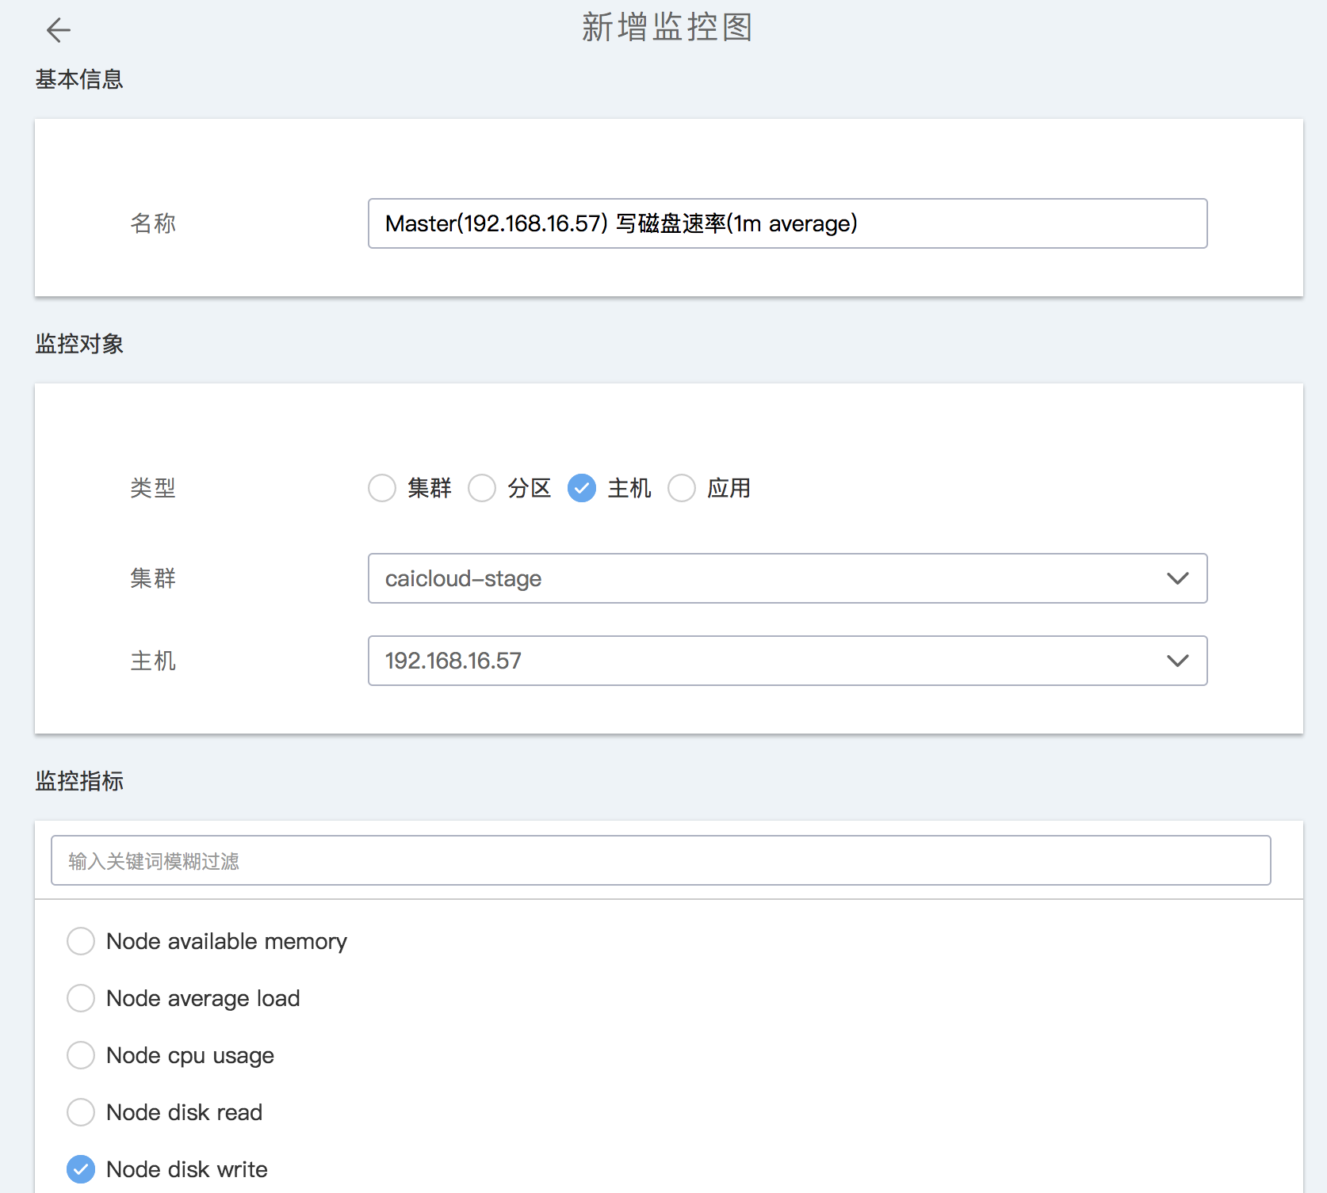Click chevron arrow of host dropdown
The height and width of the screenshot is (1193, 1327).
pos(1178,661)
